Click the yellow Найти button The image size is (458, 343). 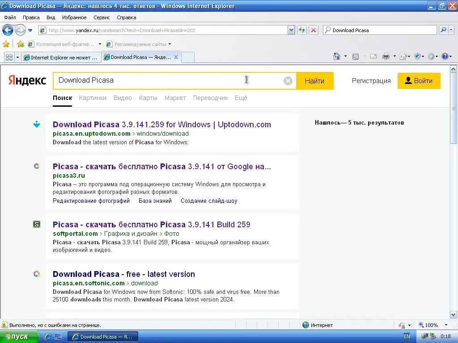[314, 81]
